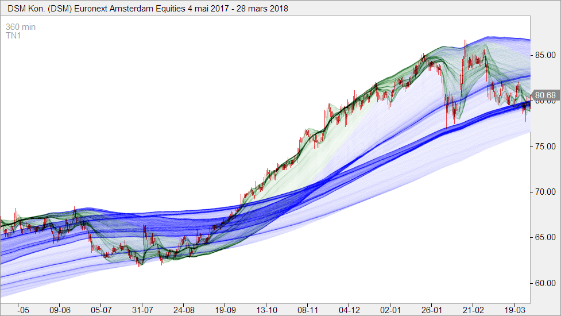
Task: Click the 75.00 price axis label
Action: click(545, 147)
